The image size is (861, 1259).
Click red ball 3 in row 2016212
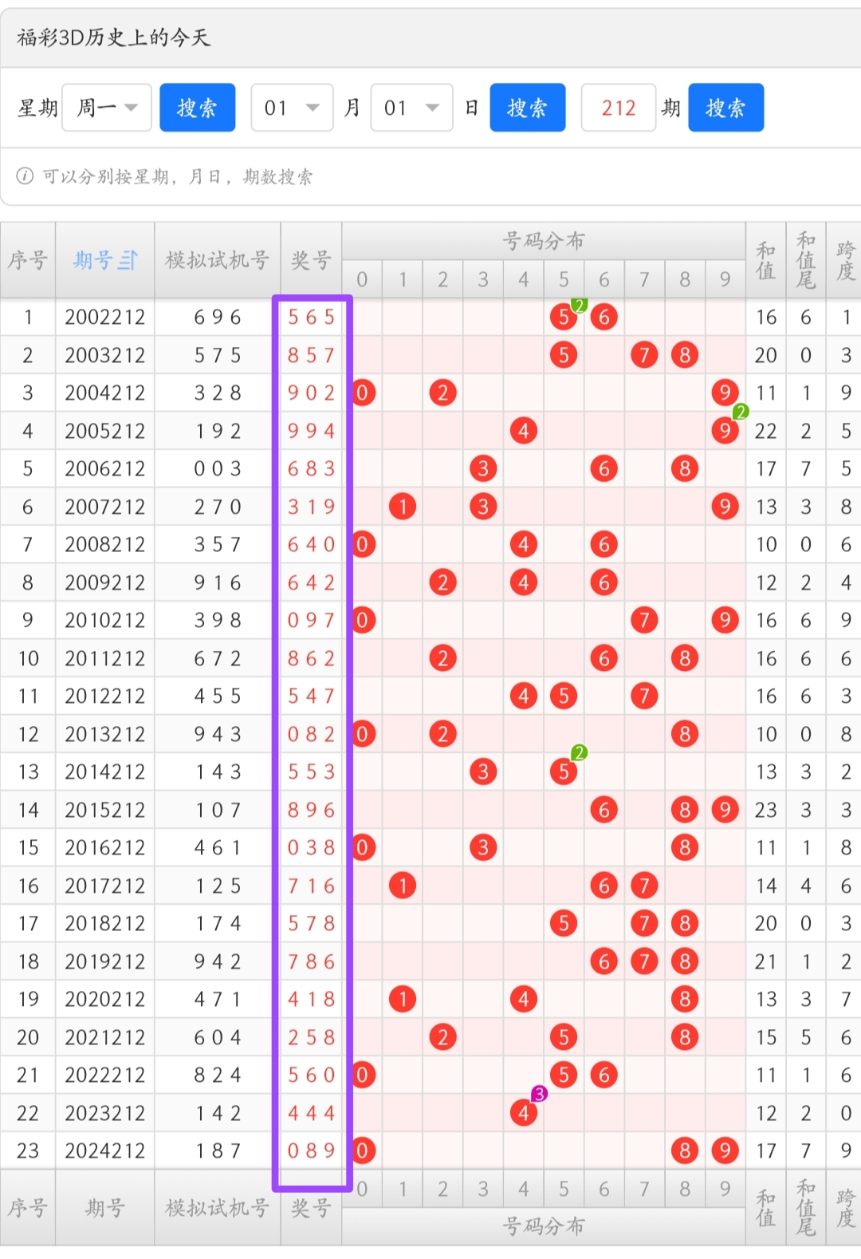(483, 847)
